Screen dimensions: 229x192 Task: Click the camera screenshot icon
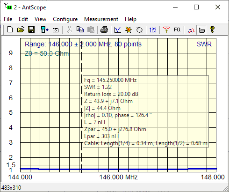pyautogui.click(x=56, y=30)
